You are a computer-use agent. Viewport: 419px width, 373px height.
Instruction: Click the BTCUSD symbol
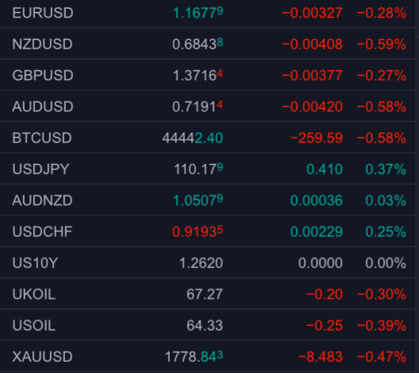pos(42,138)
